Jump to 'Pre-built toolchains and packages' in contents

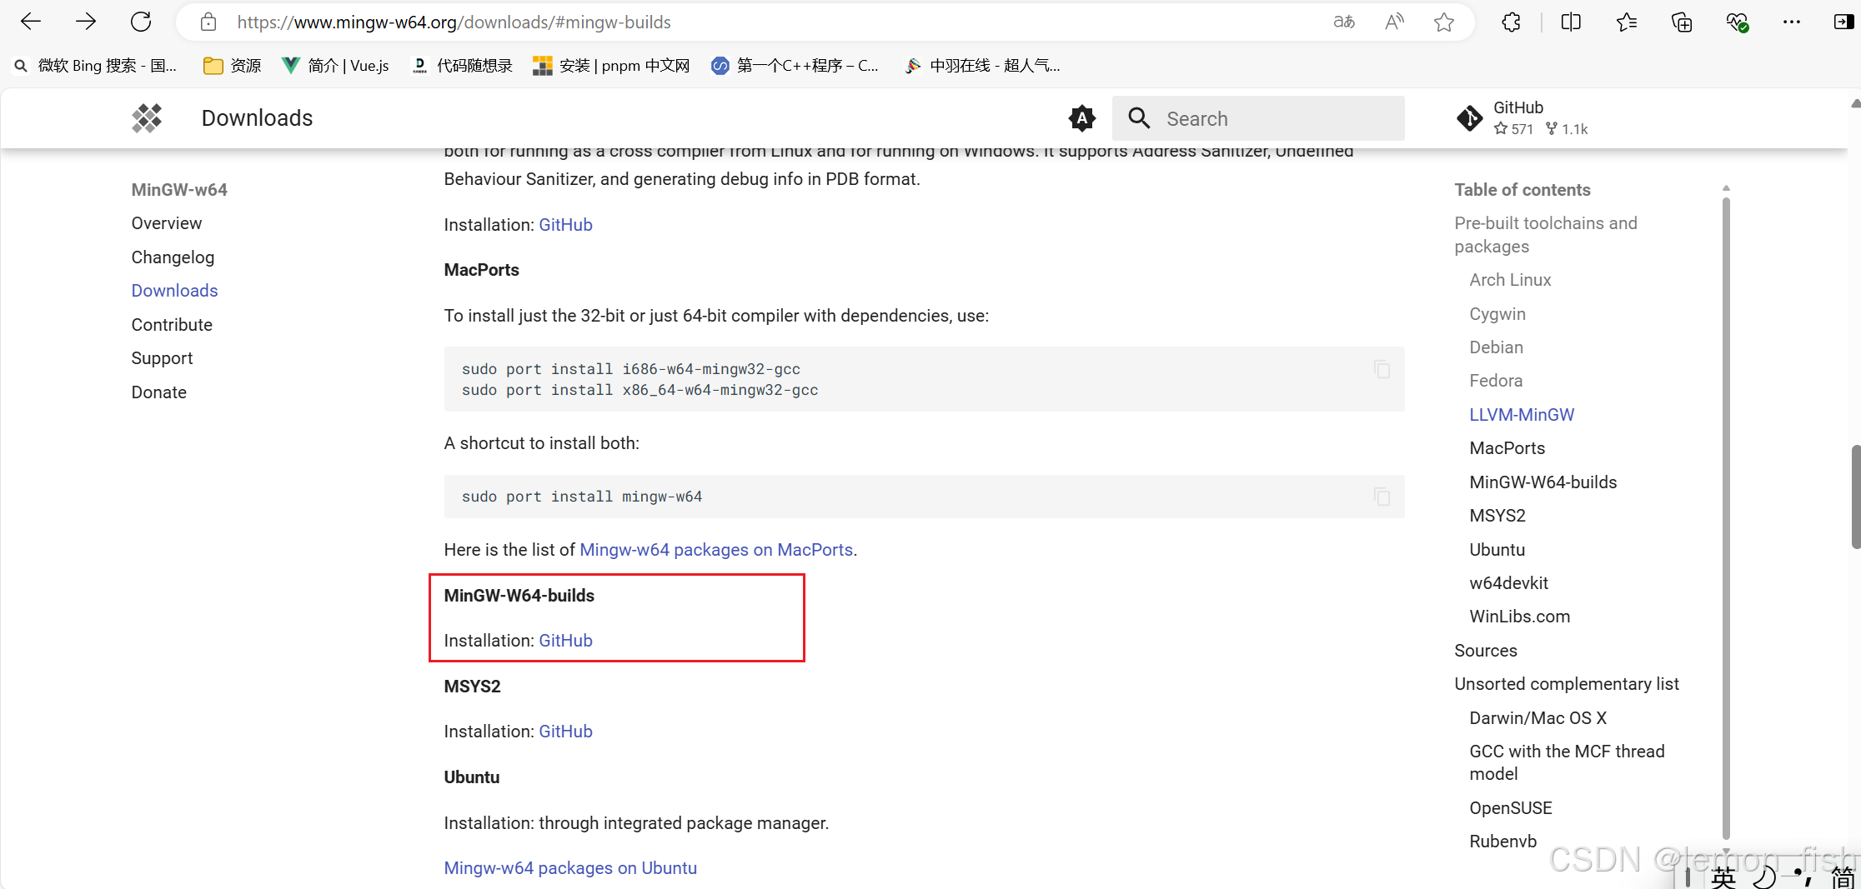(1546, 235)
